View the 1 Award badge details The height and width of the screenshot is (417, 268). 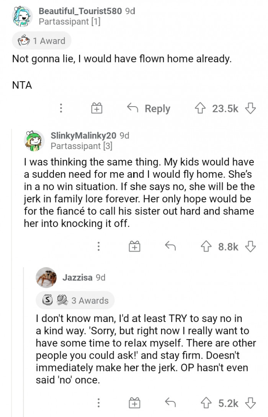42,41
